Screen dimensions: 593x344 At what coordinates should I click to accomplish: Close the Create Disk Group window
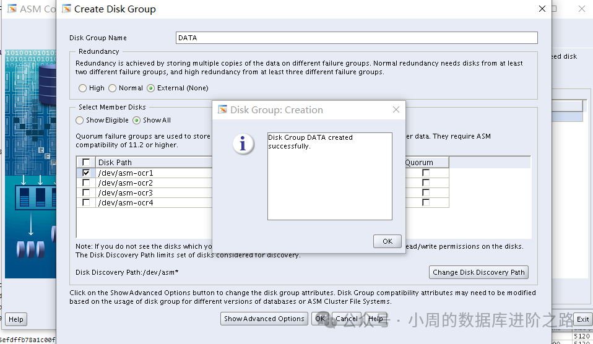pyautogui.click(x=542, y=9)
